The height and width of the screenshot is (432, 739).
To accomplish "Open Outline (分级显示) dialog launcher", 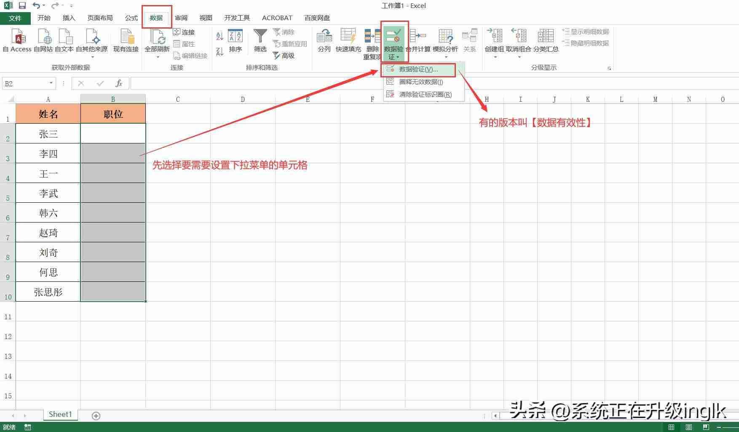I will (609, 68).
